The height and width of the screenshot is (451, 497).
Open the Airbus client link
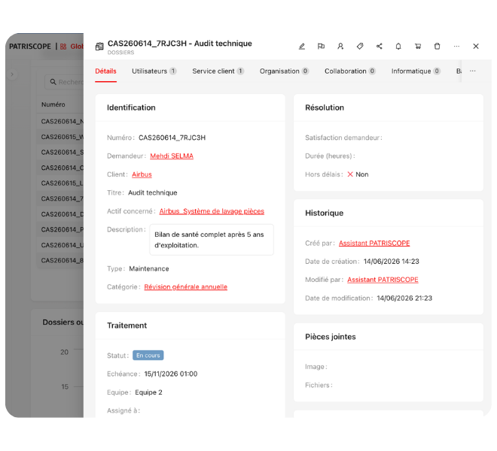click(142, 174)
